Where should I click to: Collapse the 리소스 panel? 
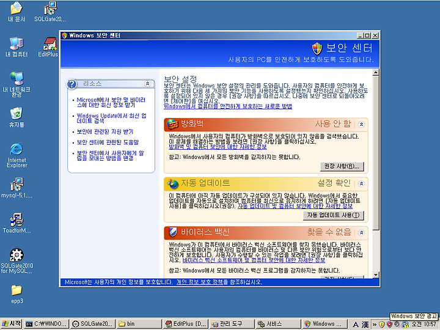(x=147, y=84)
